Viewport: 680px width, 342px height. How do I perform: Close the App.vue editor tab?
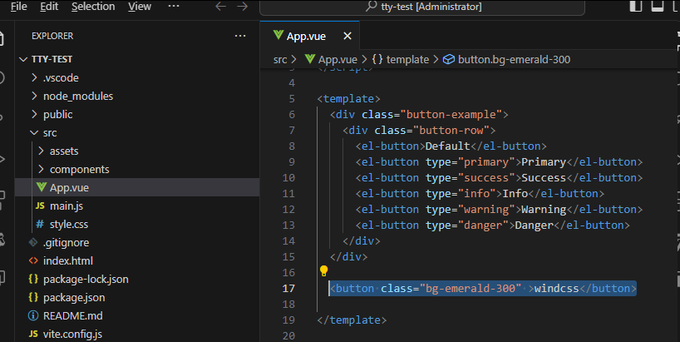coord(347,36)
